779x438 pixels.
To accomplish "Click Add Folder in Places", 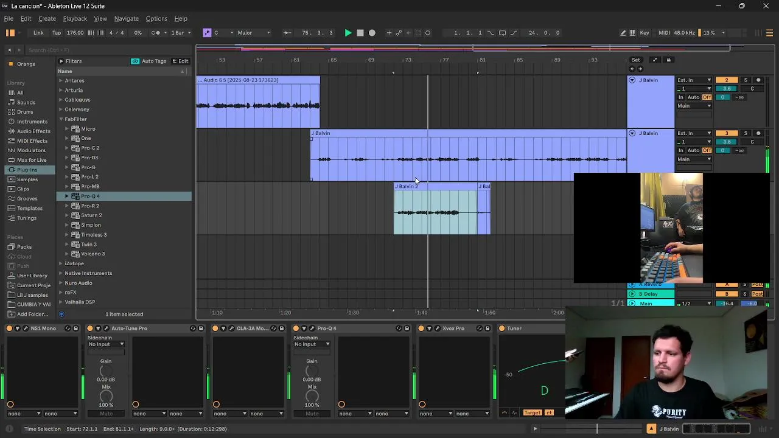I will pyautogui.click(x=32, y=314).
